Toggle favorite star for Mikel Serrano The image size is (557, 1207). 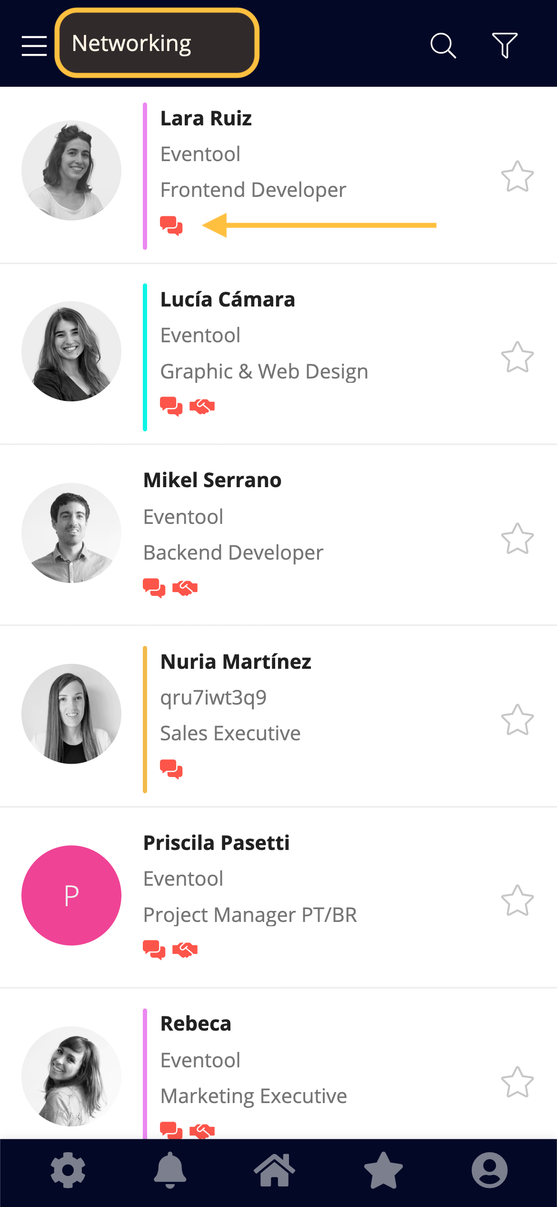(x=517, y=539)
